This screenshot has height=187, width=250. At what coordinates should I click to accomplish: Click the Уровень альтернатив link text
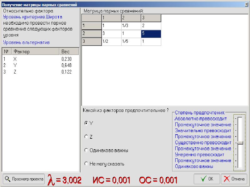[x=26, y=42]
